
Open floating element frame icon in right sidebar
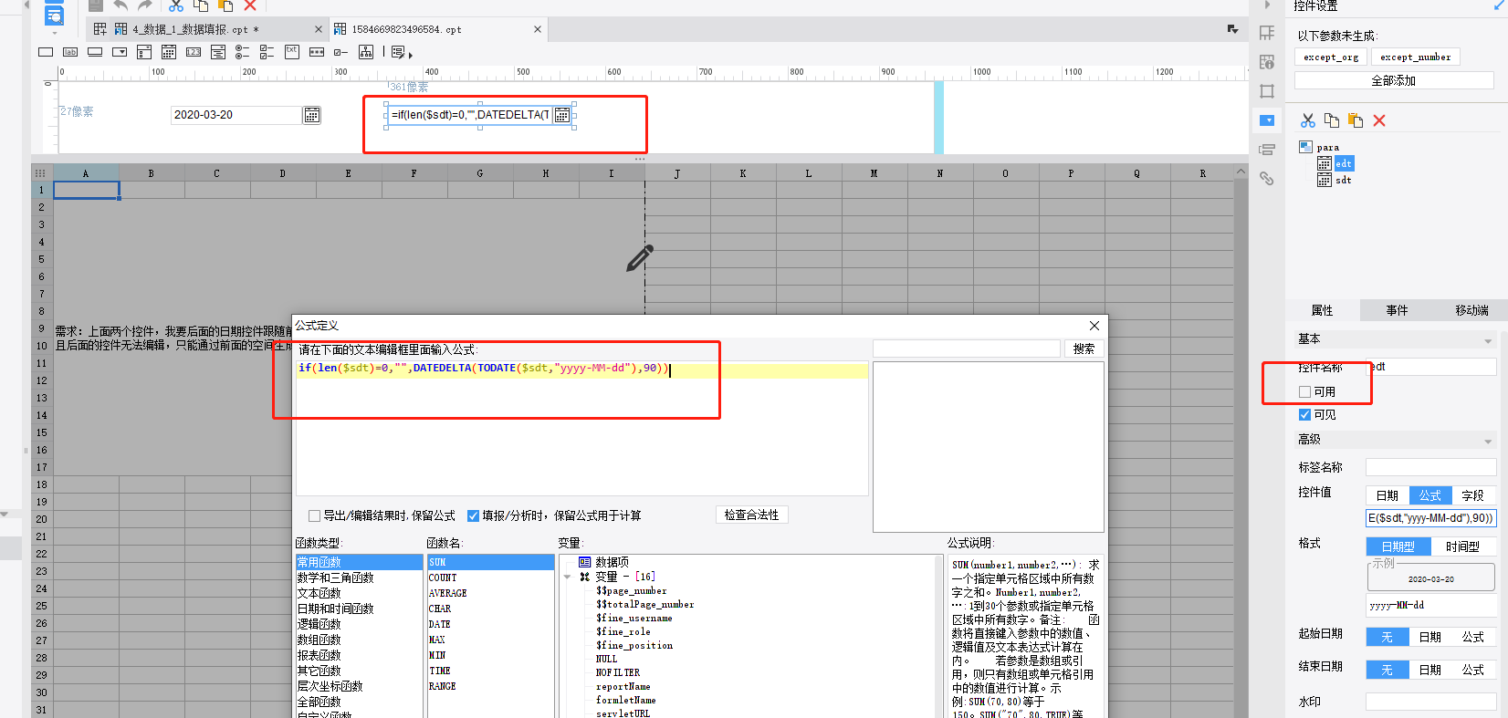point(1267,91)
